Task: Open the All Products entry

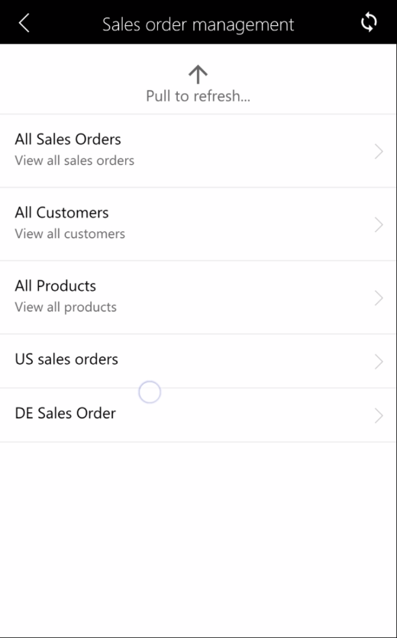Action: (198, 298)
